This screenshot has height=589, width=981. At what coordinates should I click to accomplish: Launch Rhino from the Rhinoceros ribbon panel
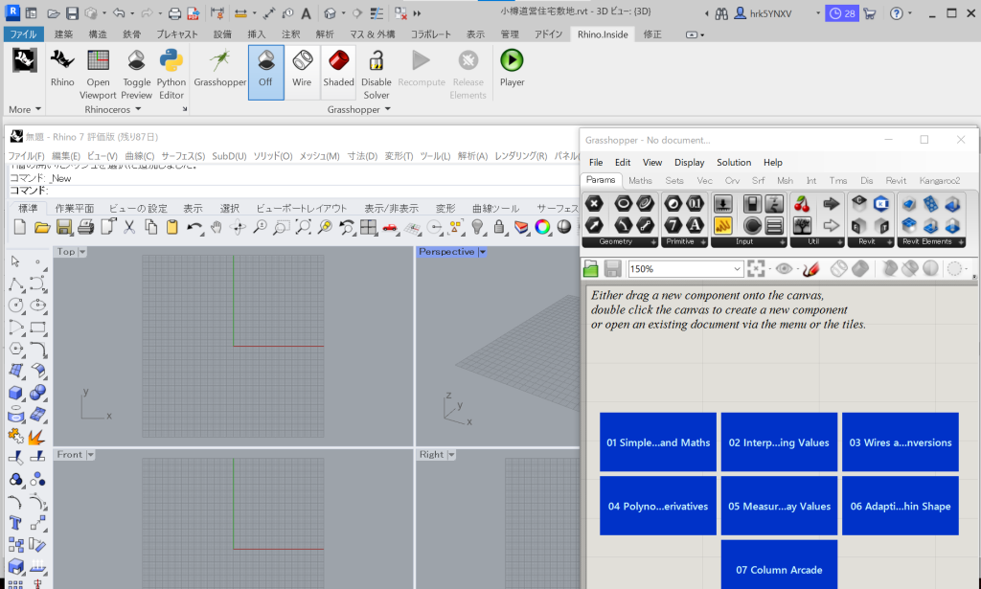[x=62, y=69]
